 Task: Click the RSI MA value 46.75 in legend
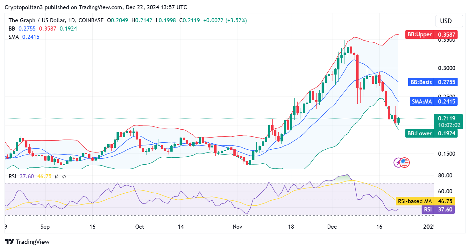click(45, 176)
